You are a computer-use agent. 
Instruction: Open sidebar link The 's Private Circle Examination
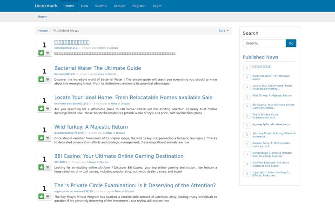point(265,116)
